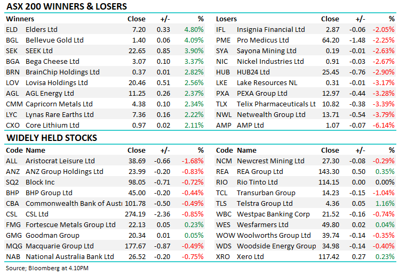Click the ASX 200 Winners & Losers heading
The height and width of the screenshot is (275, 399).
click(x=66, y=7)
